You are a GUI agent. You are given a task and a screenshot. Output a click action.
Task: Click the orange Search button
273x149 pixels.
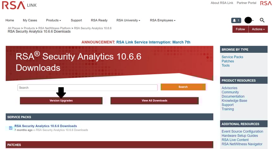point(183,87)
